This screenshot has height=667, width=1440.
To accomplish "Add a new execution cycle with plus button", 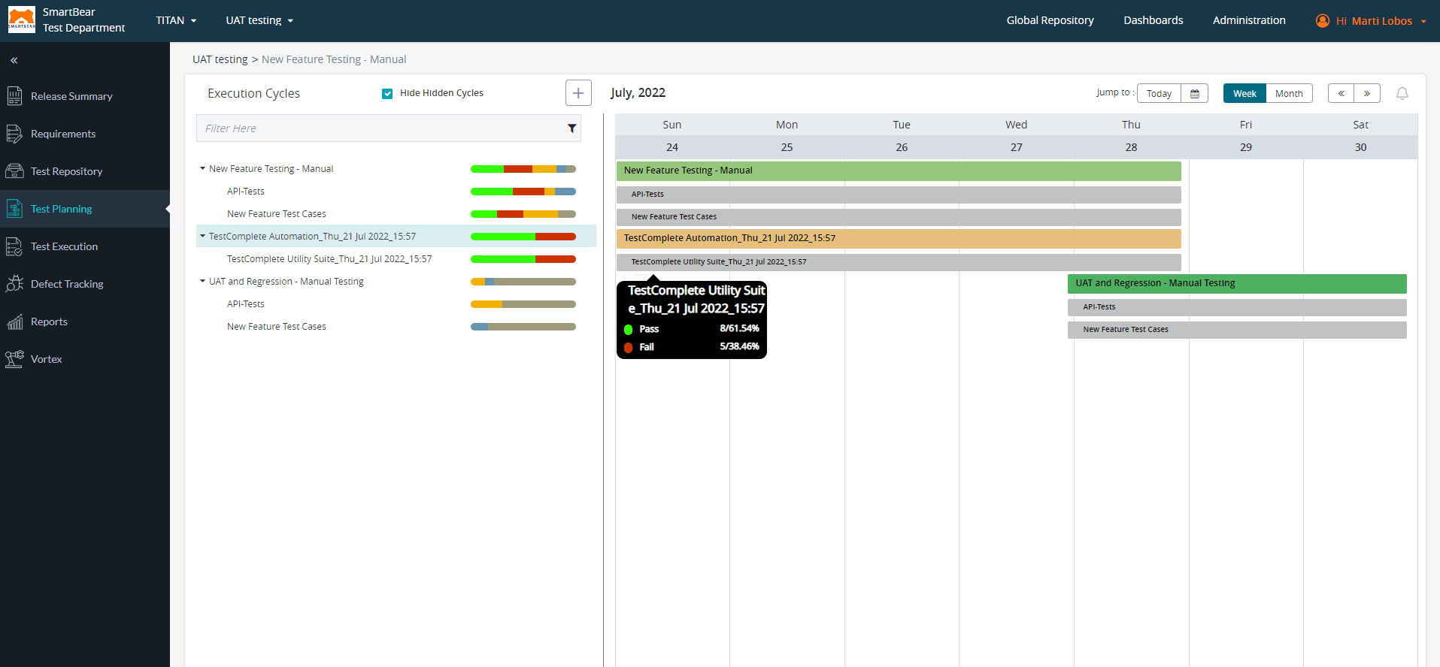I will point(578,93).
